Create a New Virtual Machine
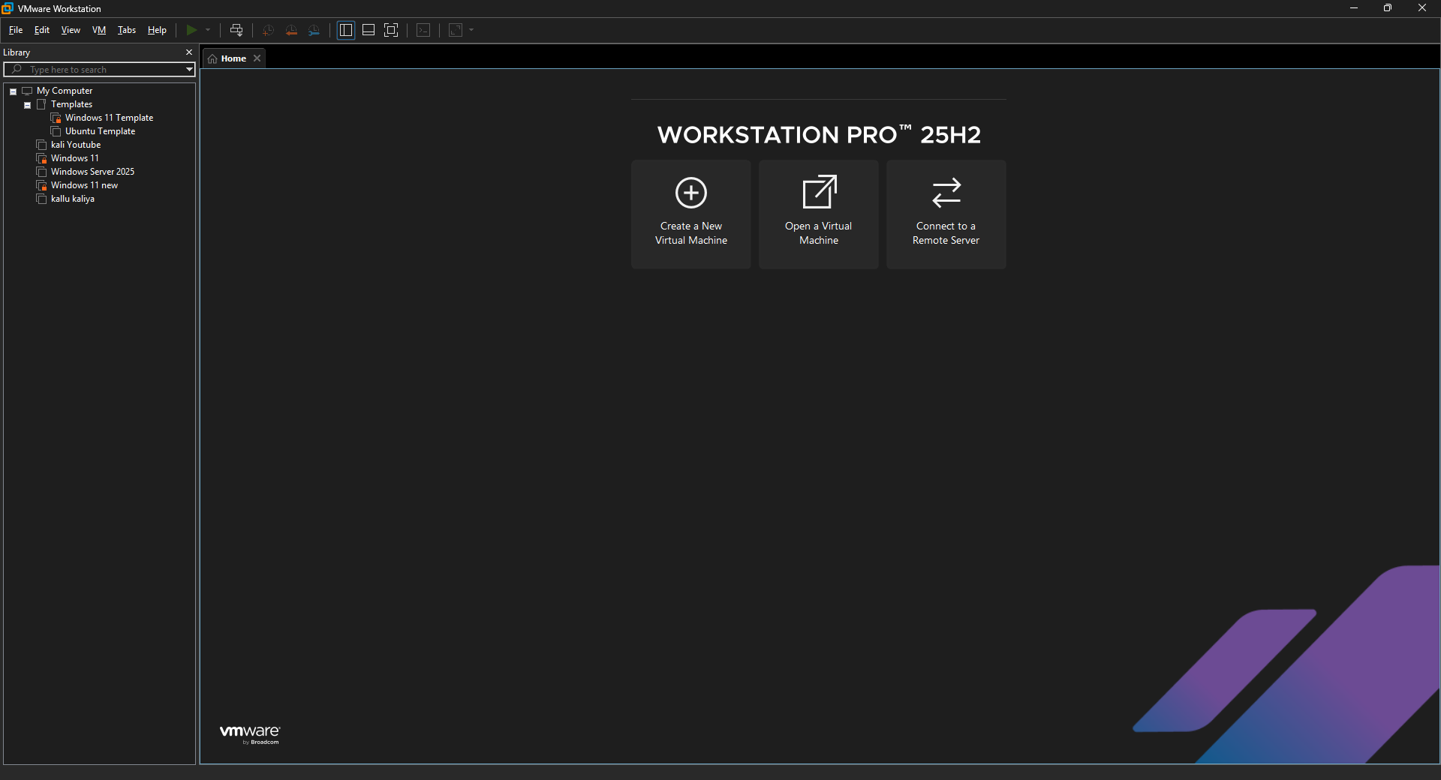This screenshot has width=1441, height=780. pos(690,214)
